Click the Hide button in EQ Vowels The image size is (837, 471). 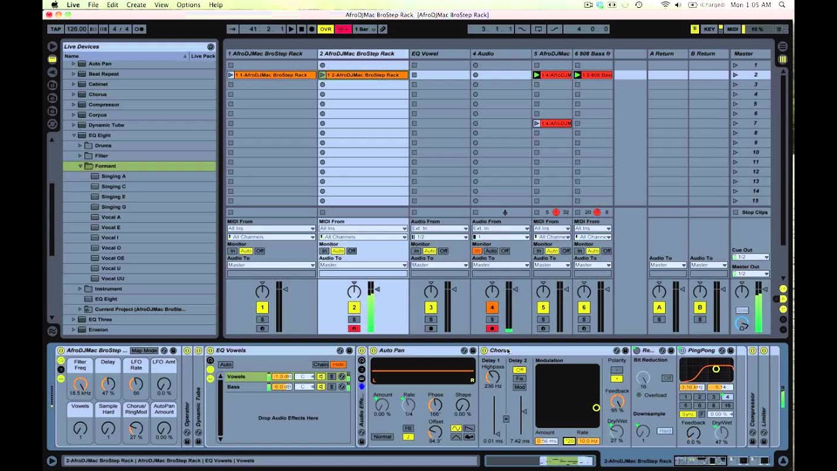tap(338, 364)
